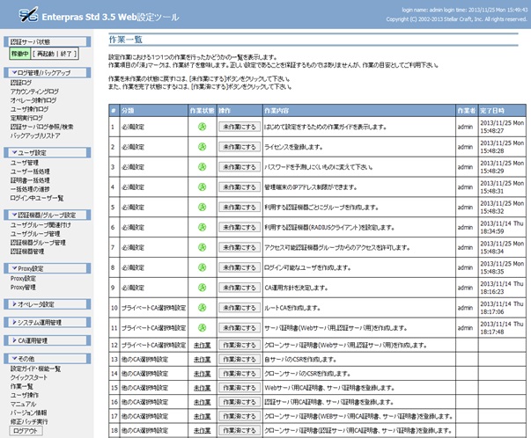
Task: Collapse the ユーザ設定 section
Action: tap(47, 152)
